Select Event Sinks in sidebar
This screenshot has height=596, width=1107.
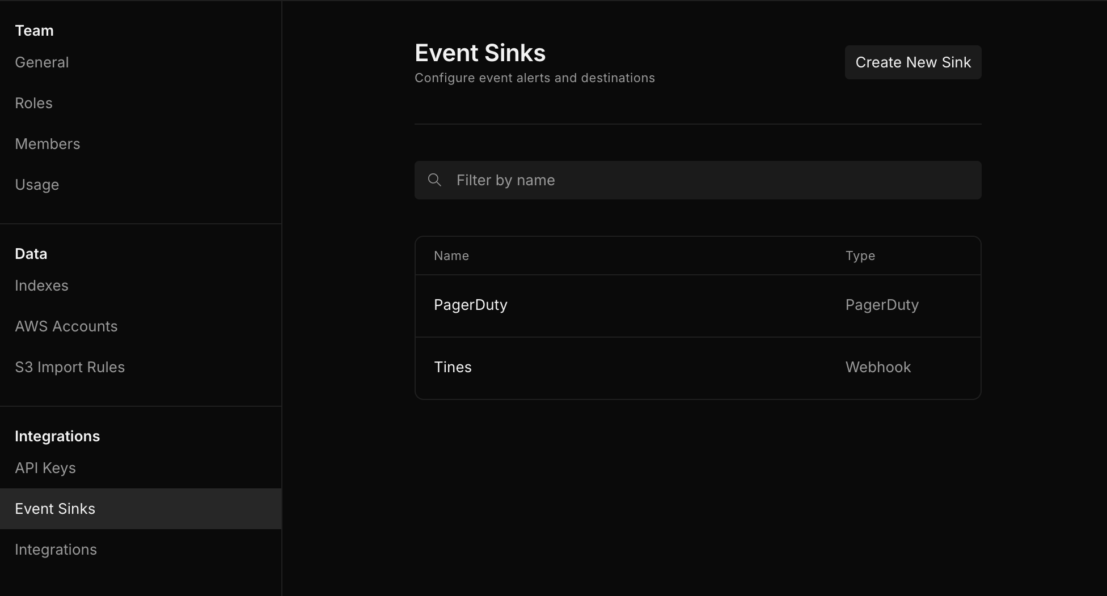coord(55,509)
